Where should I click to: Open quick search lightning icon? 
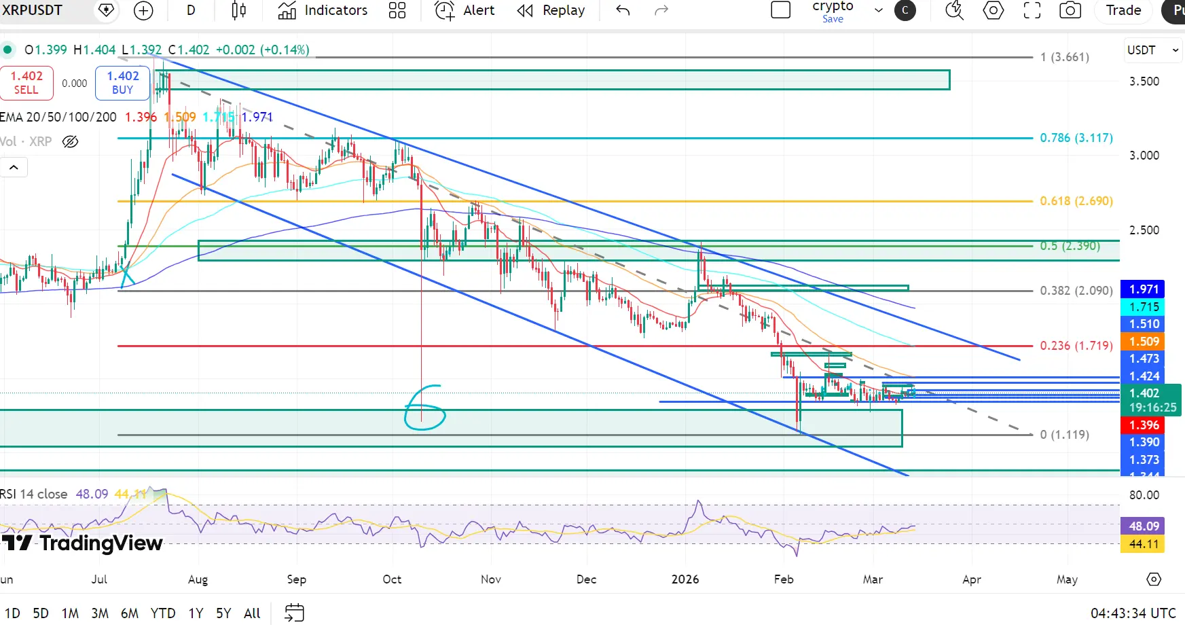click(954, 10)
